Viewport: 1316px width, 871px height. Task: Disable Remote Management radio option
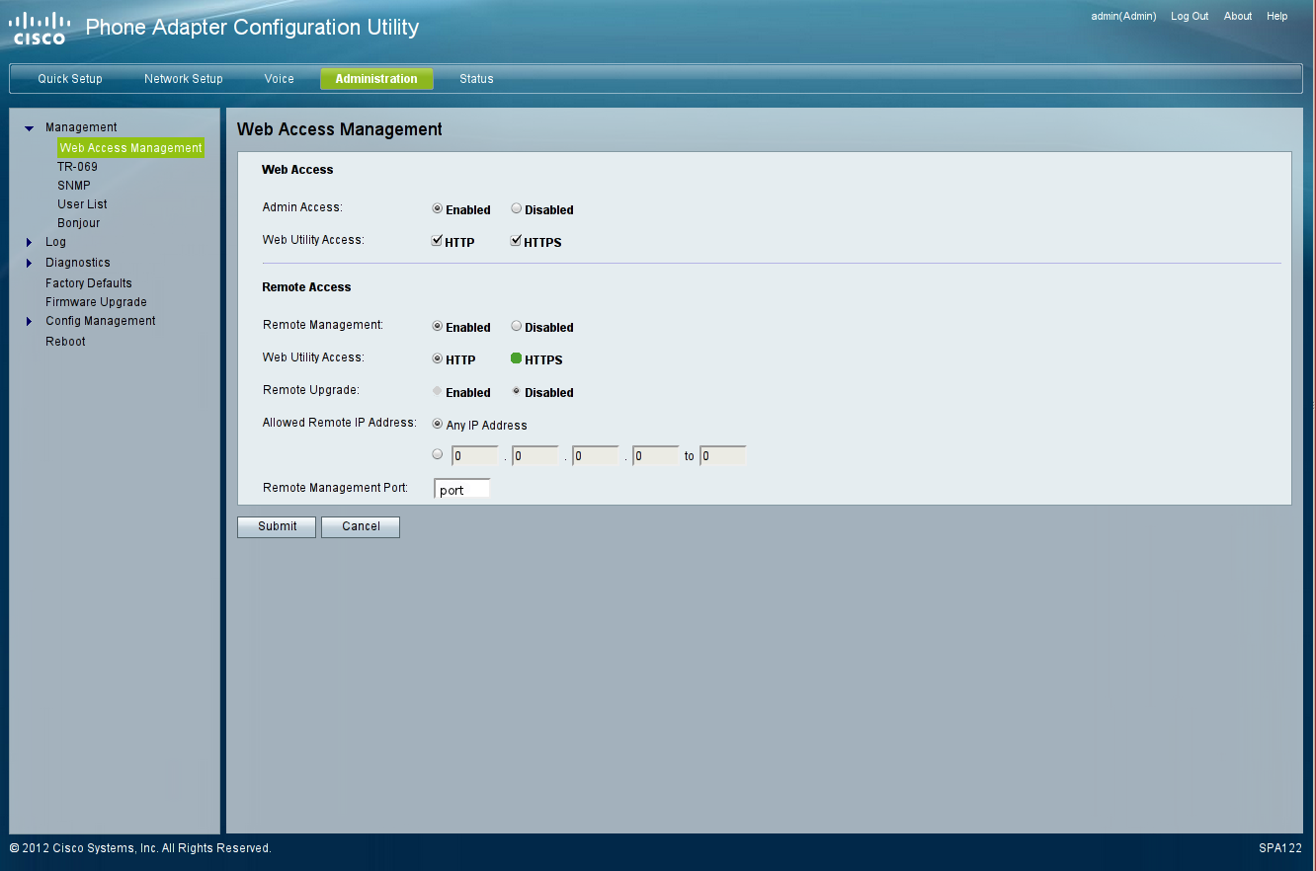point(516,327)
